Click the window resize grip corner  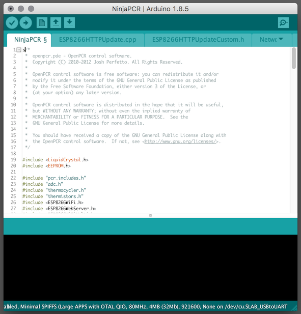click(294, 307)
